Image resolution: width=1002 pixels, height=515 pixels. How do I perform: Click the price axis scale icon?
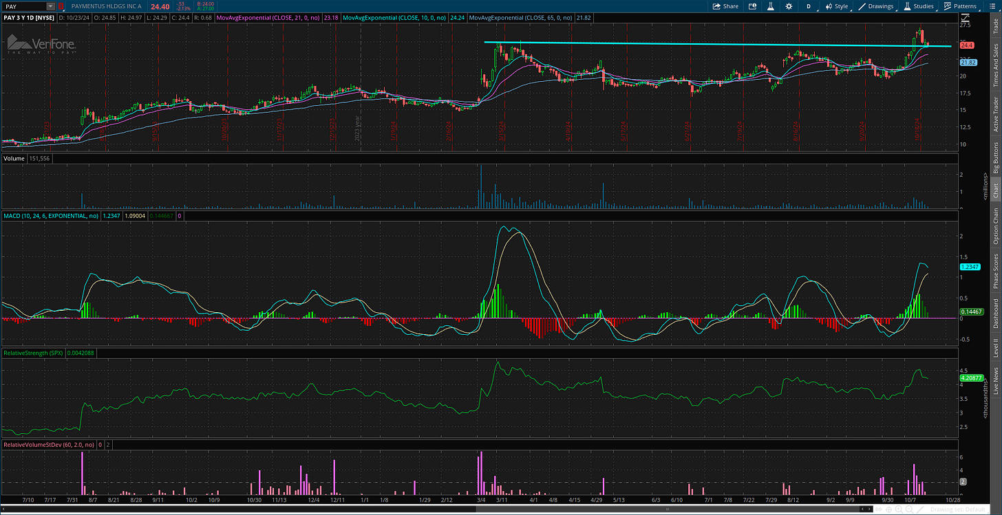965,18
